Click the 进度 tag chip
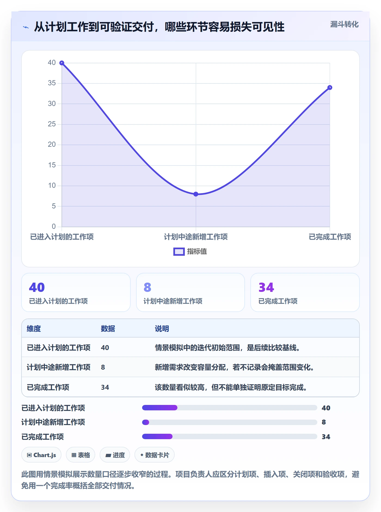Image resolution: width=381 pixels, height=512 pixels. pos(115,455)
